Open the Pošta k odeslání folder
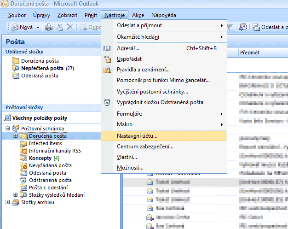Viewport: 288px width, 229px height. pyautogui.click(x=48, y=188)
